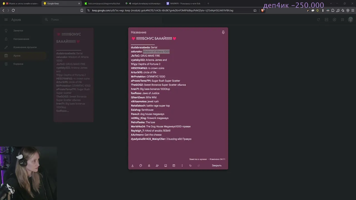Viewport: 356px width, 200px height.
Task: Open text formatting options in note
Action: pyautogui.click(x=132, y=166)
